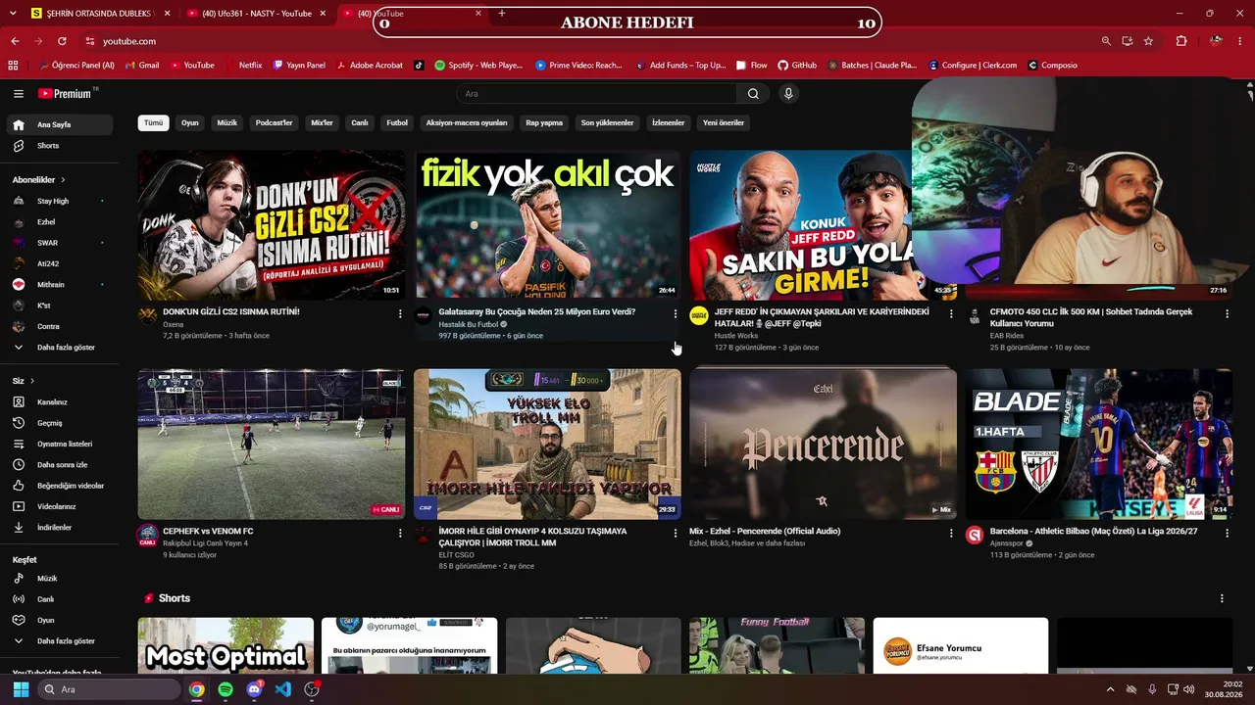Screen dimensions: 1255x705
Task: Open Videolarınız in the sidebar
Action: tap(61, 506)
